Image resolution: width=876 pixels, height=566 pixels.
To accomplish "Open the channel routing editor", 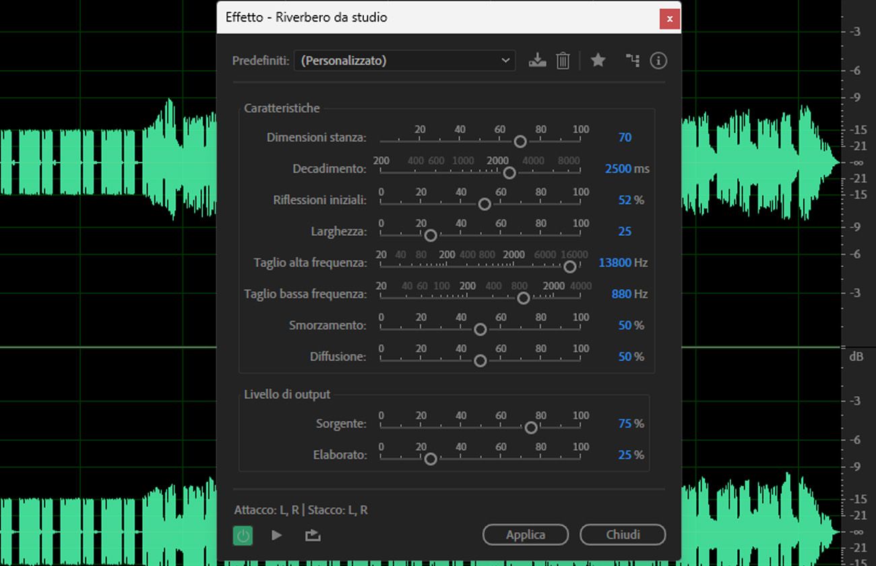I will (x=632, y=61).
